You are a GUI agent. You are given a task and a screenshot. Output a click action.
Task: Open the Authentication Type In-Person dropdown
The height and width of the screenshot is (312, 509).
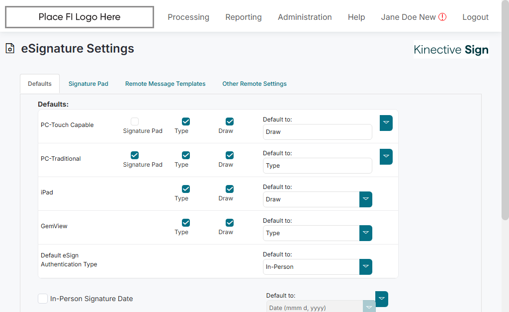[x=366, y=267]
